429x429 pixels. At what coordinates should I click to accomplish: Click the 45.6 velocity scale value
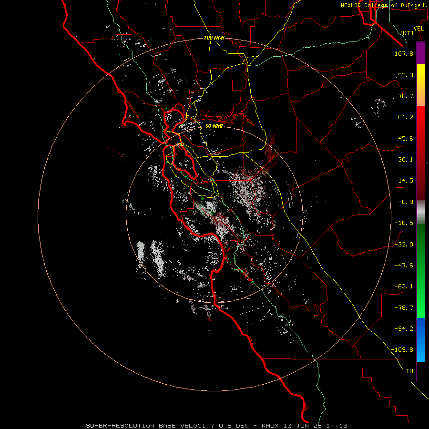coord(406,138)
